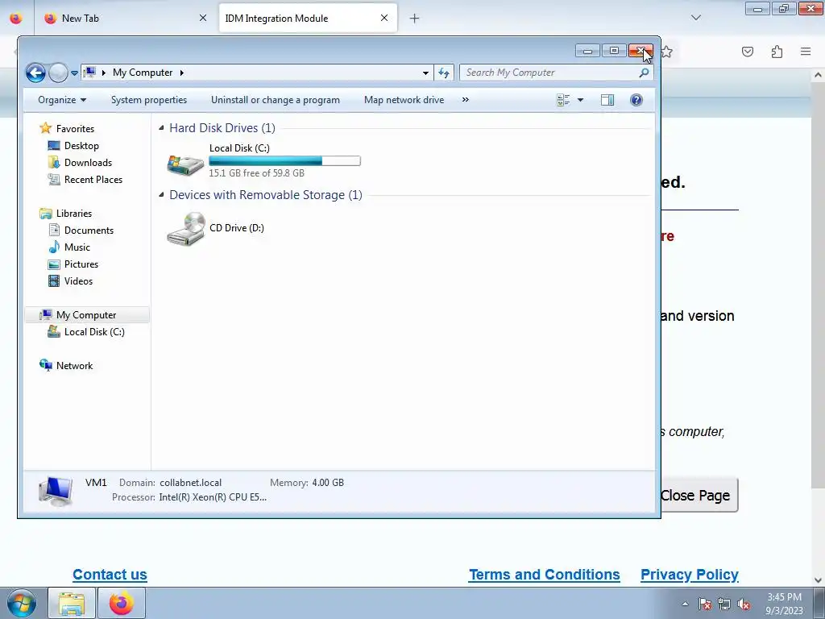Open the Windows Start menu
825x619 pixels.
pyautogui.click(x=20, y=604)
